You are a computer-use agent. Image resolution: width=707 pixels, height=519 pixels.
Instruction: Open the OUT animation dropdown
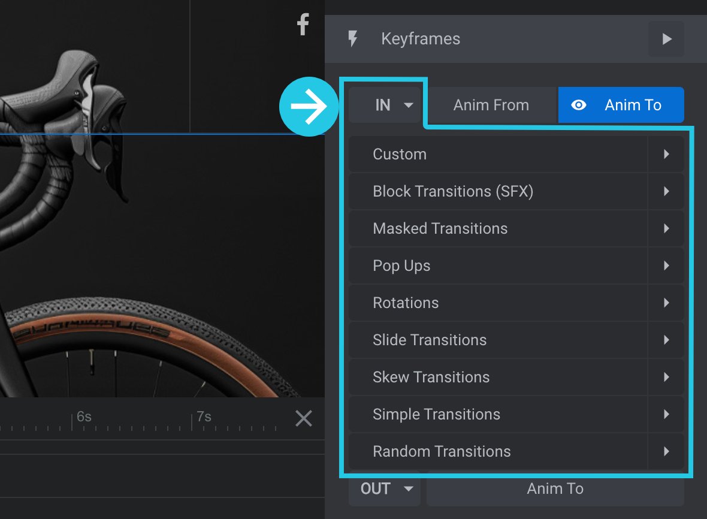coord(385,489)
